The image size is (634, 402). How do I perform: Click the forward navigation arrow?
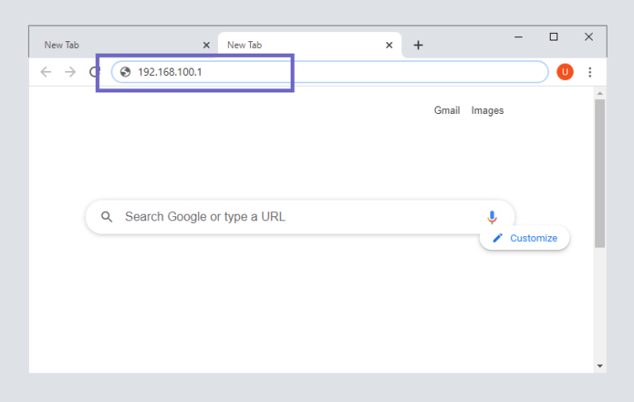[70, 72]
